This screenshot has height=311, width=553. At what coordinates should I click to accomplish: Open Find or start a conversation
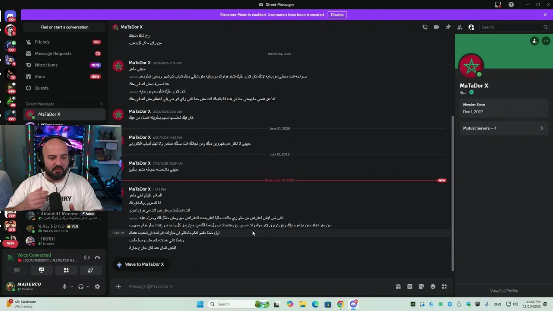(64, 27)
